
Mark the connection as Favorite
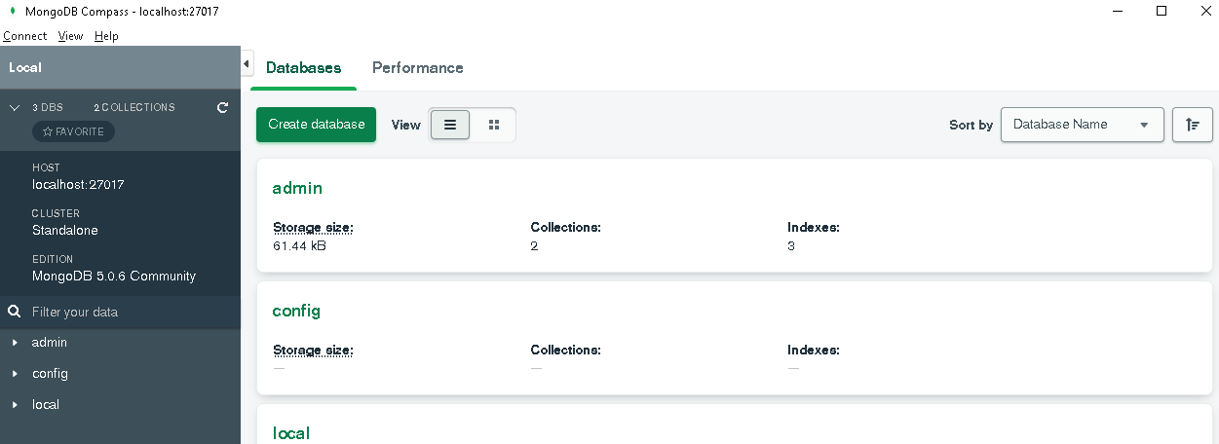coord(73,131)
